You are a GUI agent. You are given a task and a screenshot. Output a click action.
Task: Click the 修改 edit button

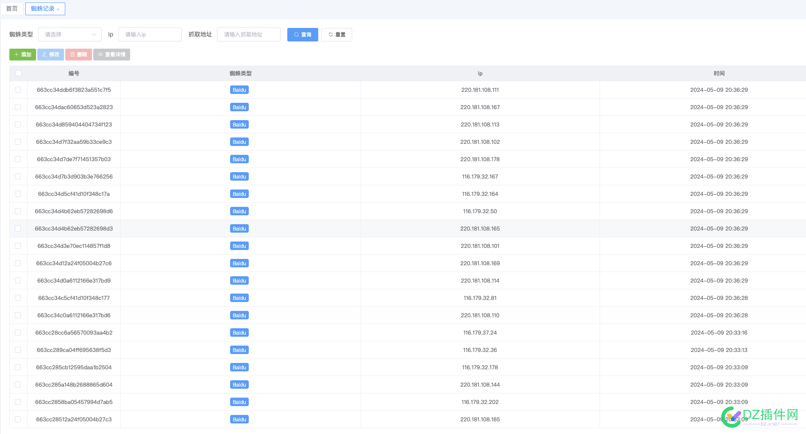(x=50, y=55)
